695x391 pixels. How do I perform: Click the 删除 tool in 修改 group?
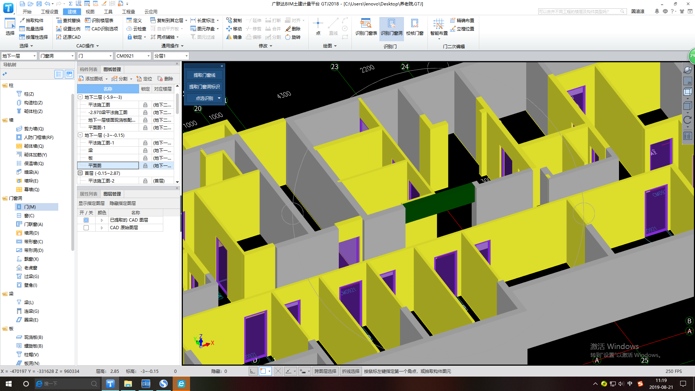pyautogui.click(x=293, y=29)
